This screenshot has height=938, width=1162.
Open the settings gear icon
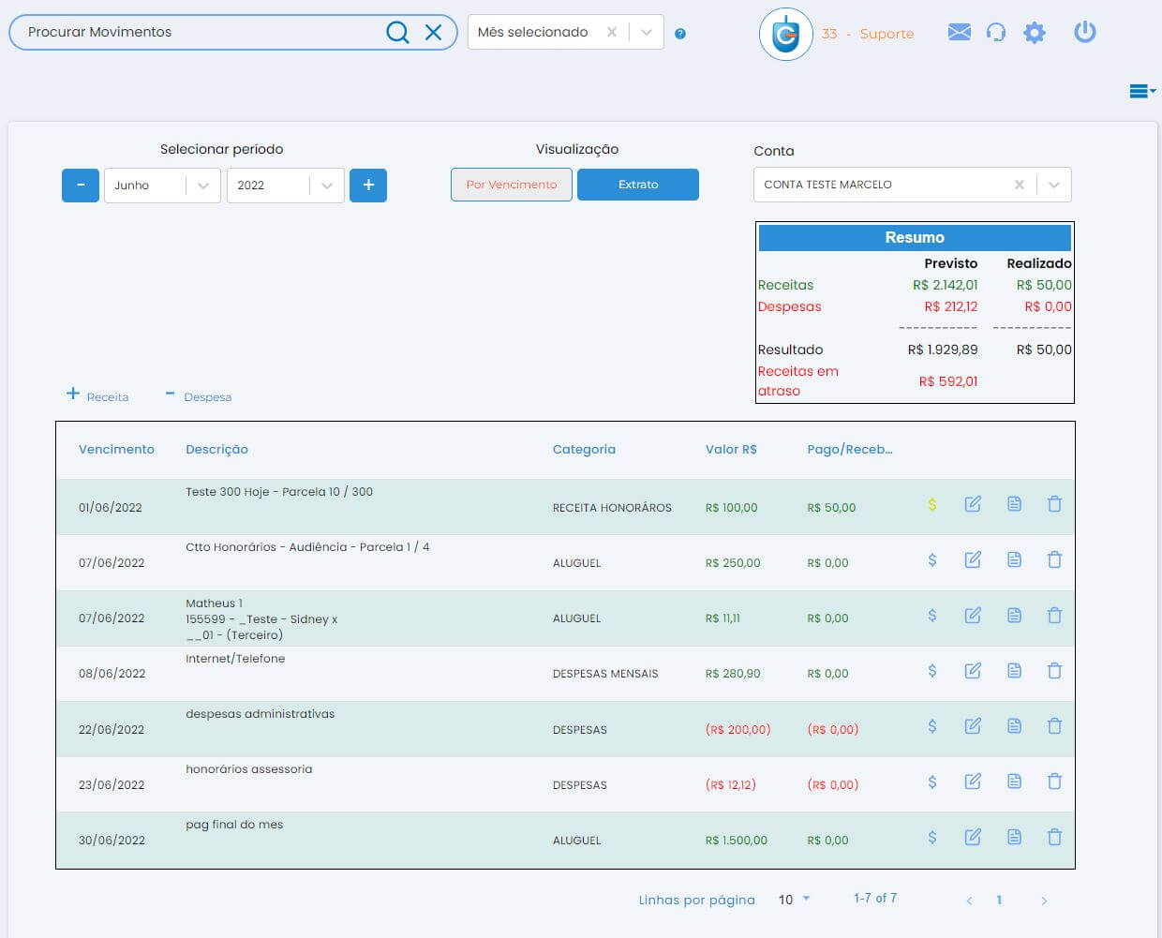[1034, 33]
